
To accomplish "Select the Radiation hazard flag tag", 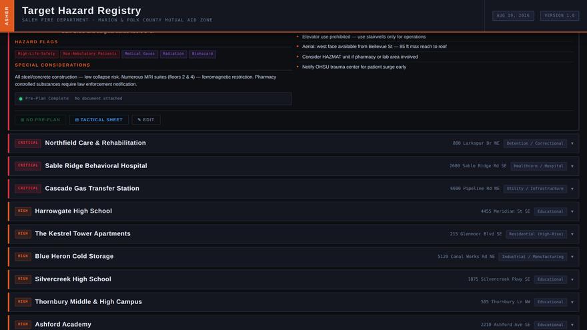I will pos(173,54).
